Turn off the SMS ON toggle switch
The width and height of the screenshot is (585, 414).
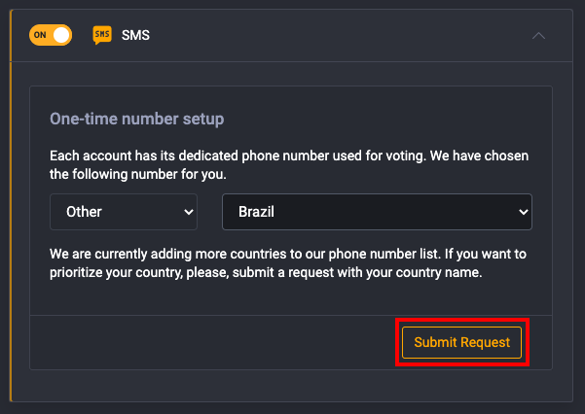[x=51, y=35]
